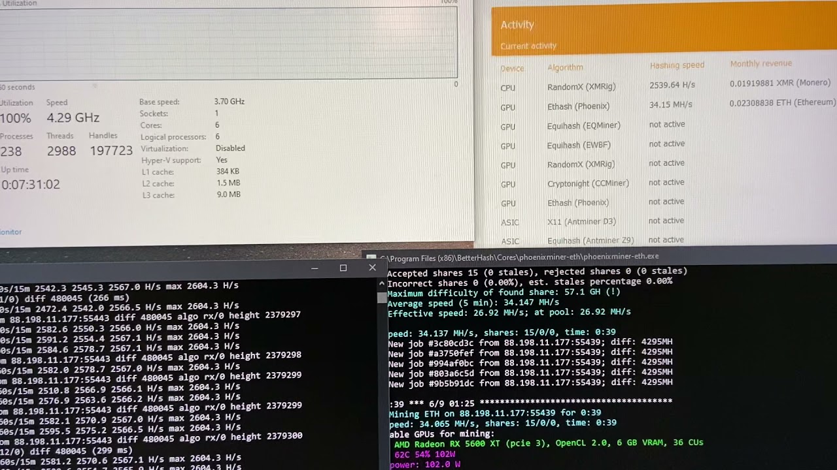Click the phoenixminer-eth.exe title bar icon
837x470 pixels.
pos(371,258)
